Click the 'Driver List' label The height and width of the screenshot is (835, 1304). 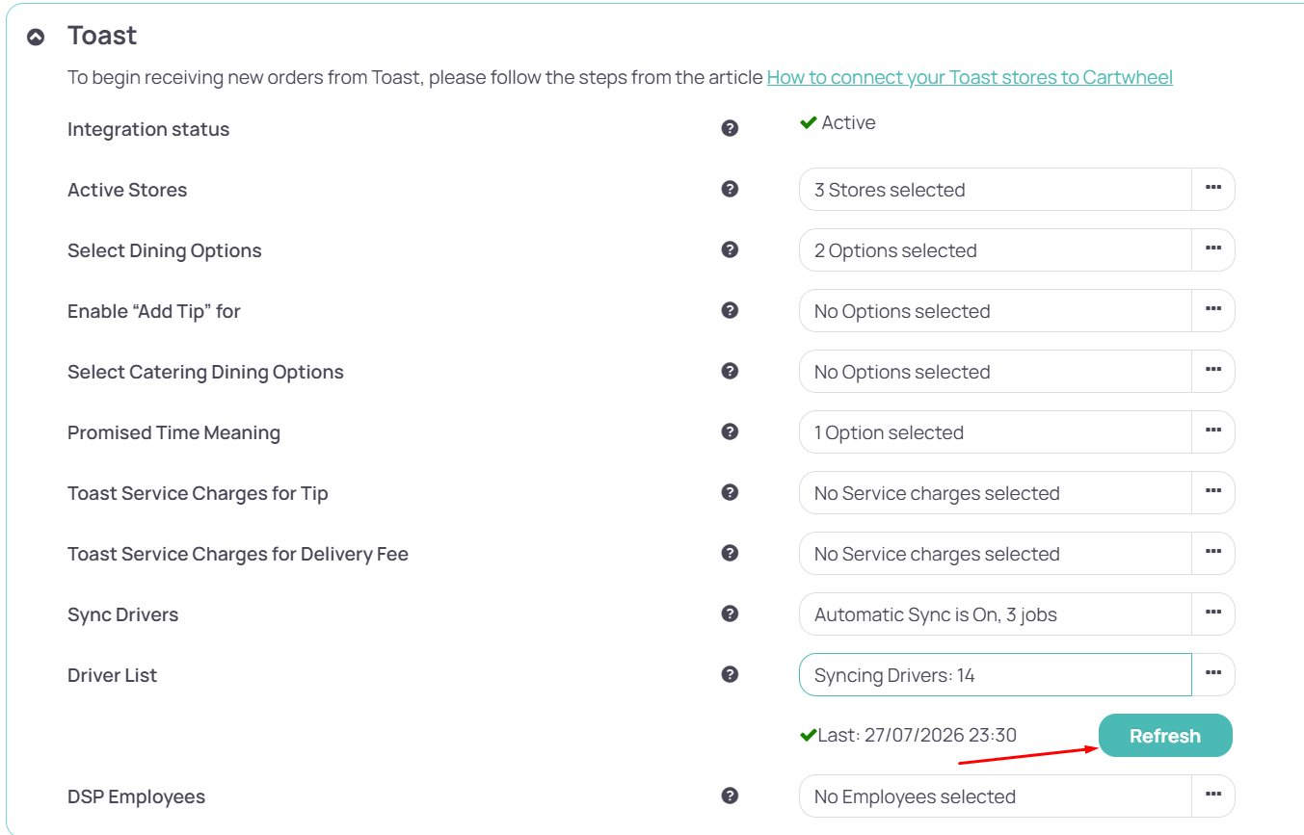[112, 675]
